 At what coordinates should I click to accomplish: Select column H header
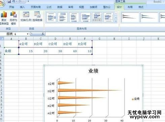coord(114,39)
